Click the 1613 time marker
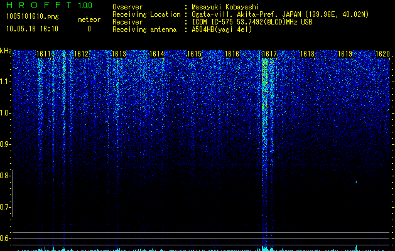 [119, 54]
